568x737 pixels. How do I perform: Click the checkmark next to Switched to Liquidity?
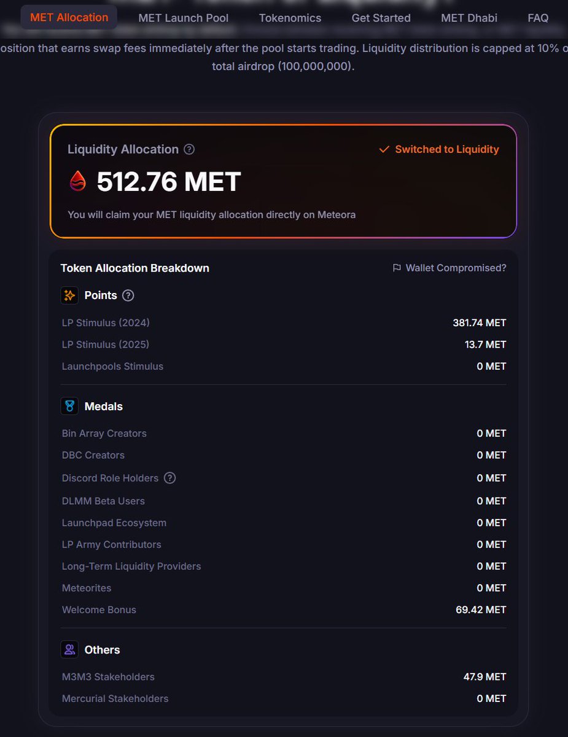click(384, 149)
